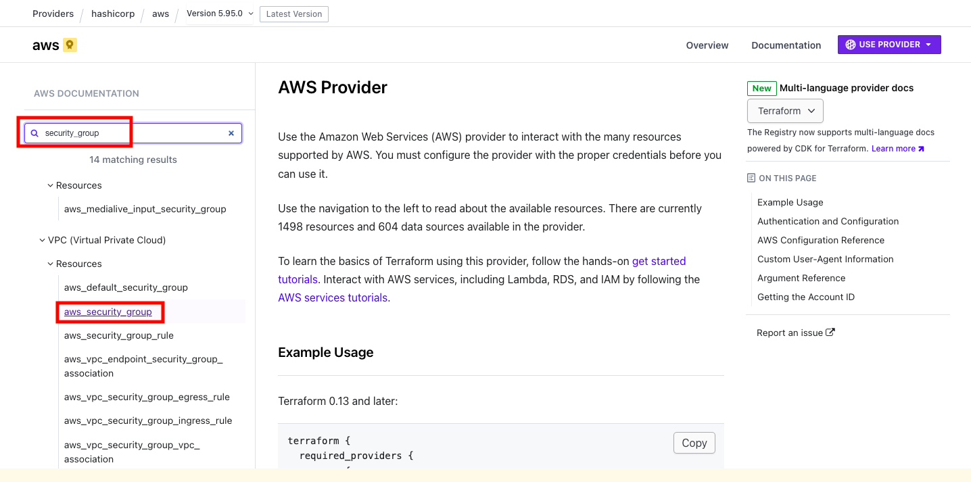Click the aws provider badge icon
Screen dimensions: 971x482
pos(70,45)
